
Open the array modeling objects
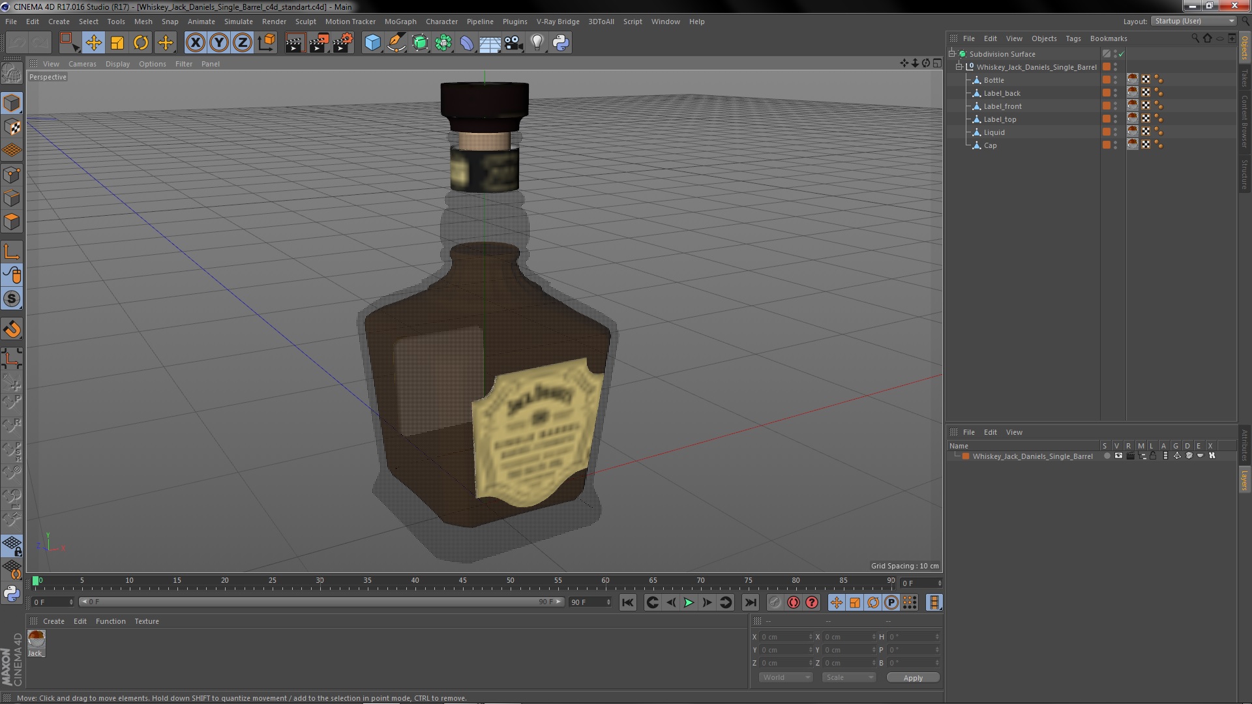click(x=443, y=43)
